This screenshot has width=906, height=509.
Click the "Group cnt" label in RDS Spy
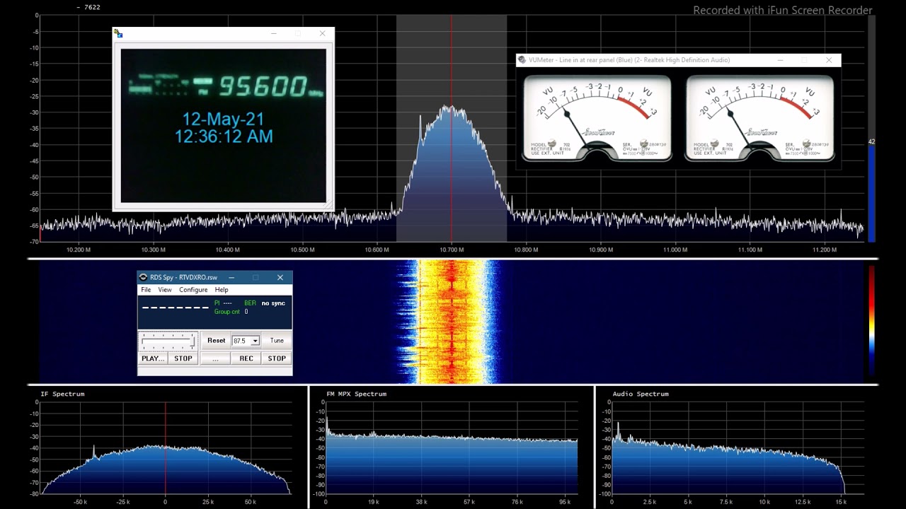(227, 312)
